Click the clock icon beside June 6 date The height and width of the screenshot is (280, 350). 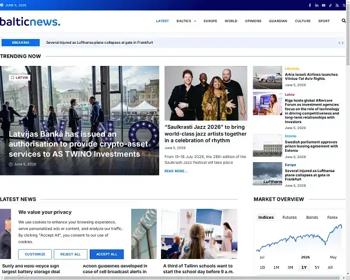pos(2,5)
